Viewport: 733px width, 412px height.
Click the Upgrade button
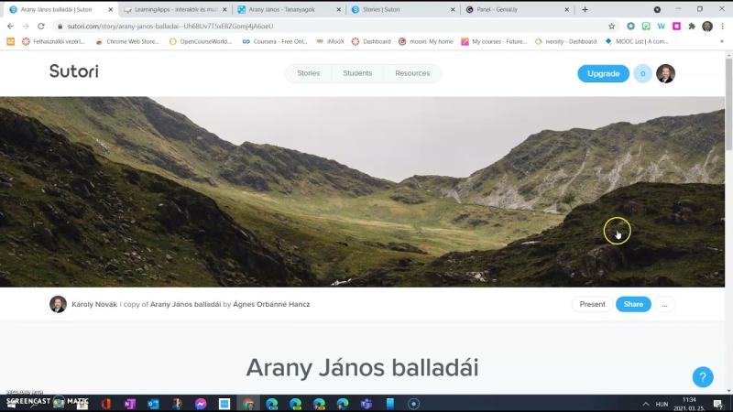click(x=603, y=73)
